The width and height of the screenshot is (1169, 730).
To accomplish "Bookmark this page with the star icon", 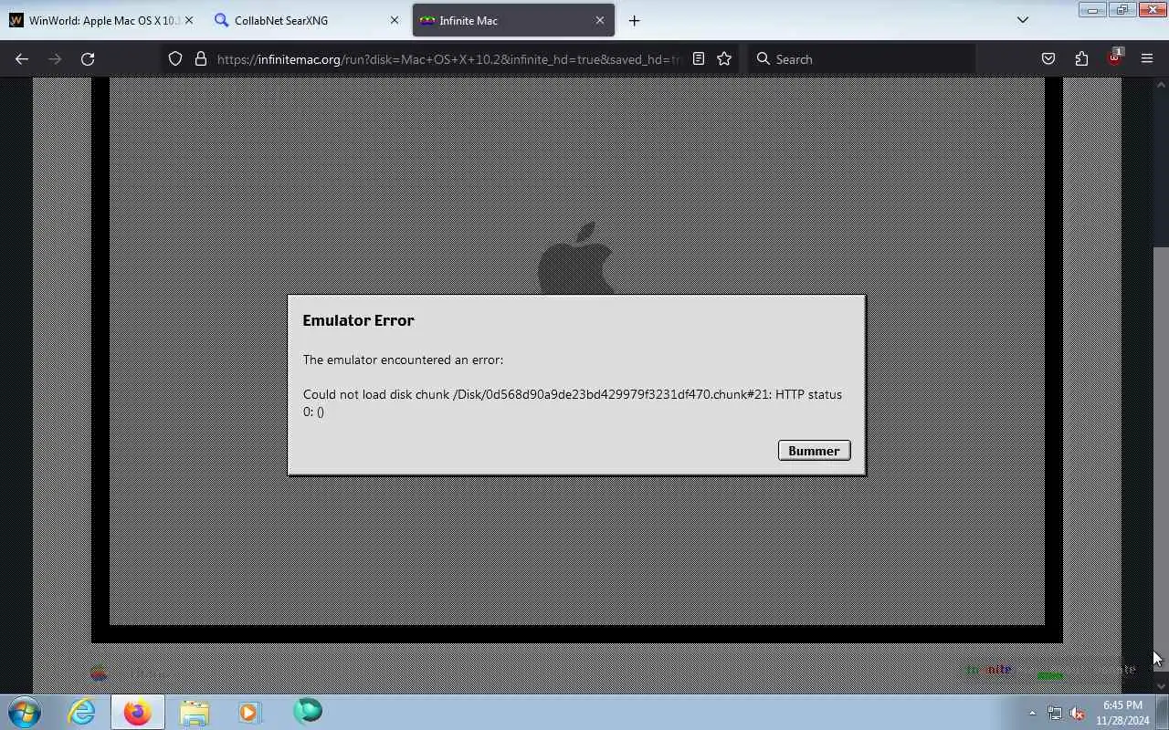I will coord(724,59).
